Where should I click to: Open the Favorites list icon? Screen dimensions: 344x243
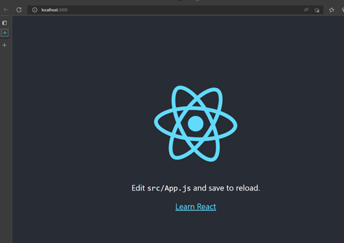(332, 10)
